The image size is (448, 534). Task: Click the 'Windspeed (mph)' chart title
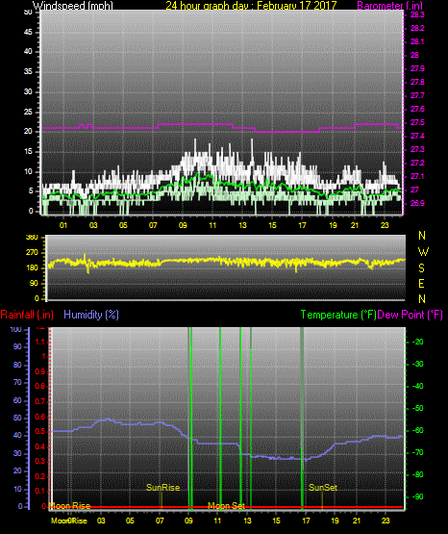73,6
